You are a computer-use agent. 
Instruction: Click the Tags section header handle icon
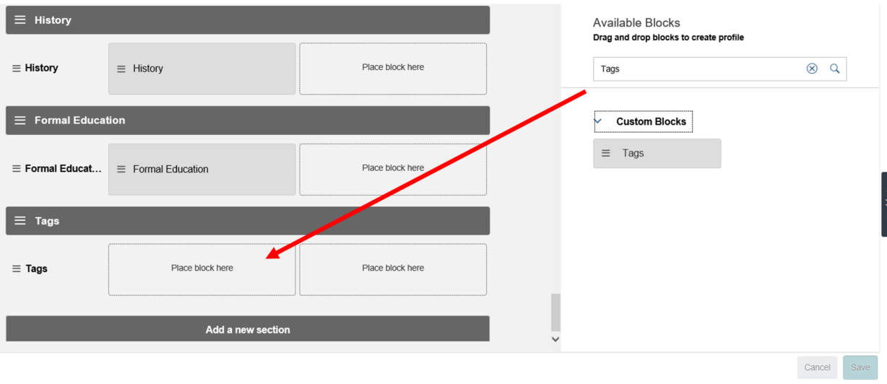click(20, 221)
